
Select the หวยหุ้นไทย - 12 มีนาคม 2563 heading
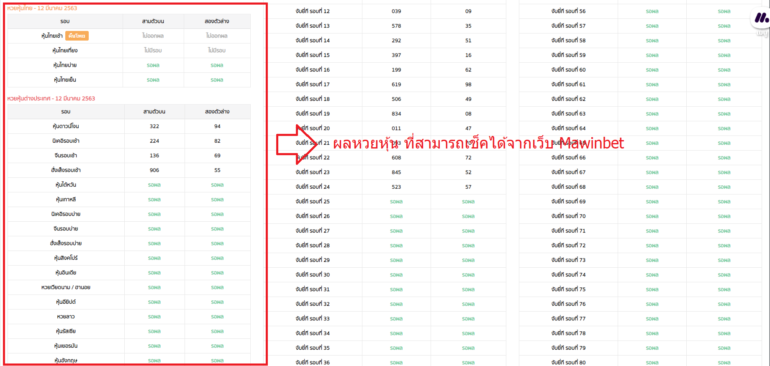click(x=42, y=8)
